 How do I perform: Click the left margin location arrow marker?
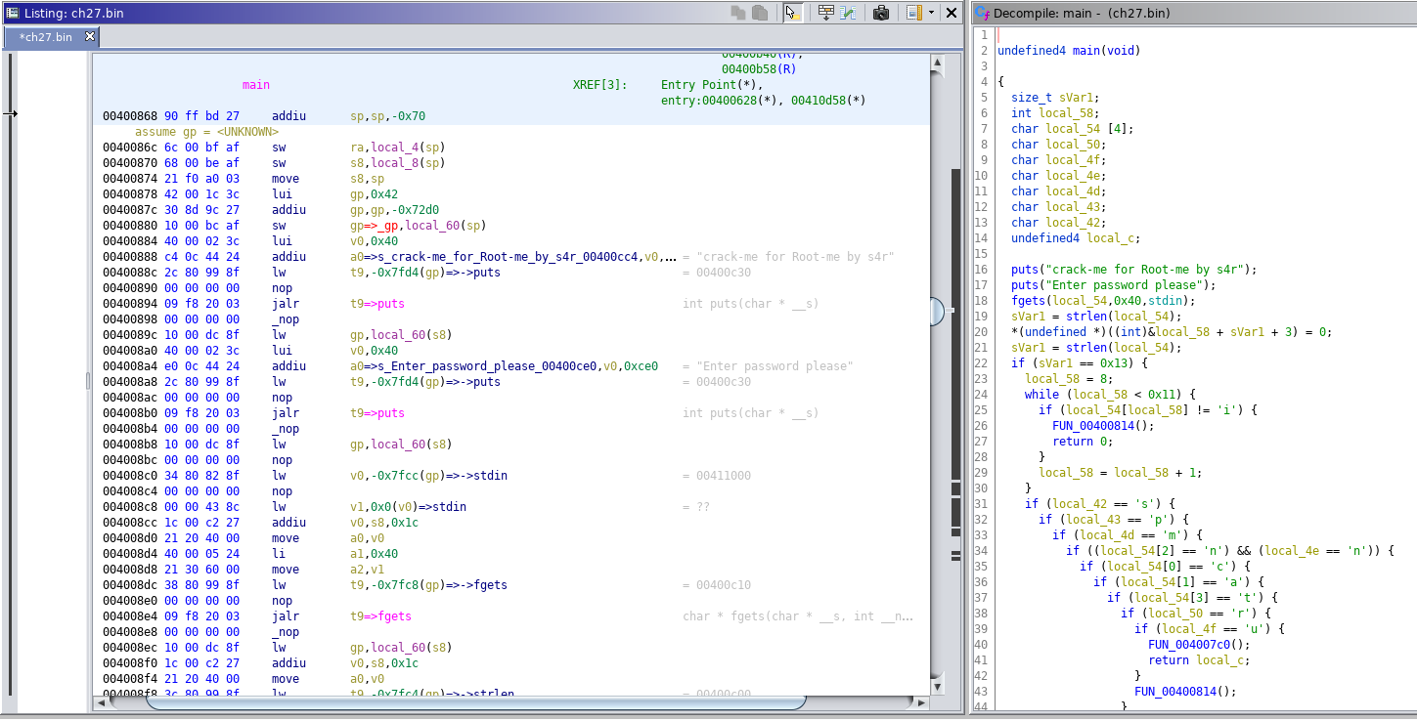click(10, 113)
